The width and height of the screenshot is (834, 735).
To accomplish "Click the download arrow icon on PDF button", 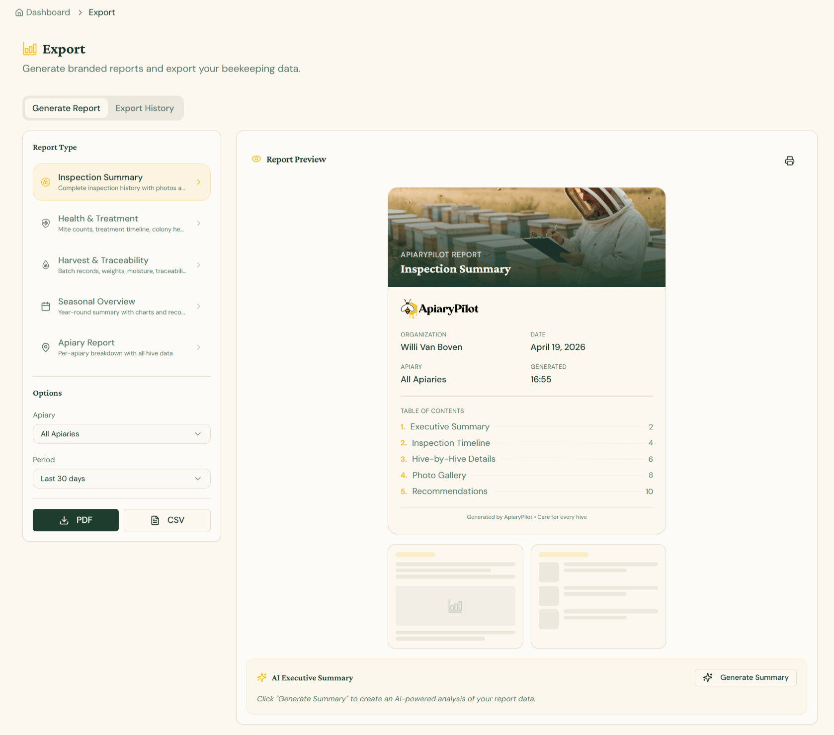I will pos(64,520).
